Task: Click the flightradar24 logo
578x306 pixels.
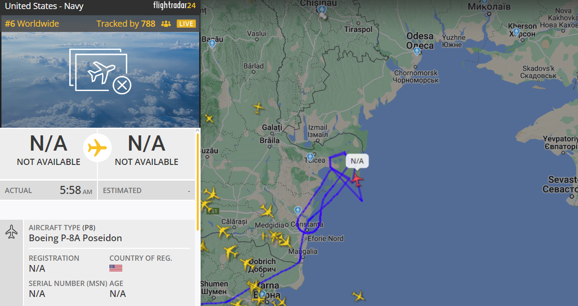Action: tap(174, 6)
